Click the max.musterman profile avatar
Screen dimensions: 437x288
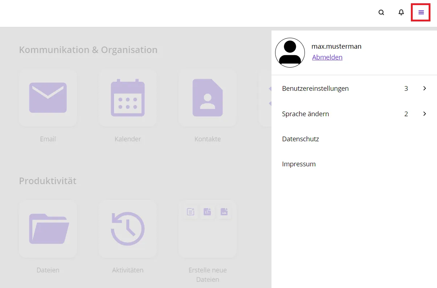click(x=290, y=53)
